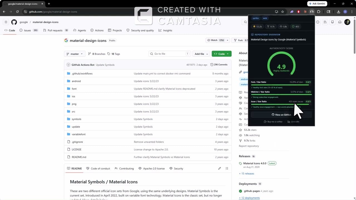Open Chrome three-dot menu
The width and height of the screenshot is (356, 200).
tap(352, 12)
